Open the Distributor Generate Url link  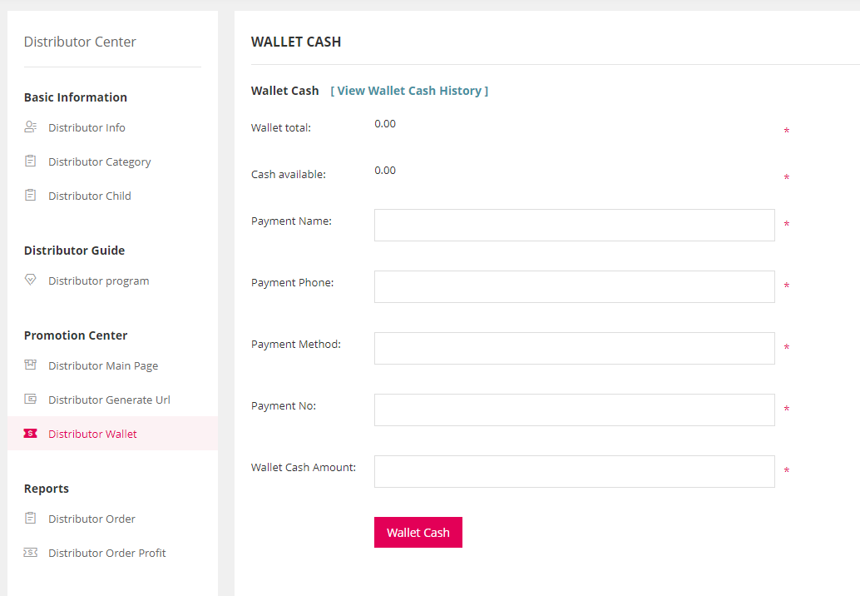[x=109, y=400]
